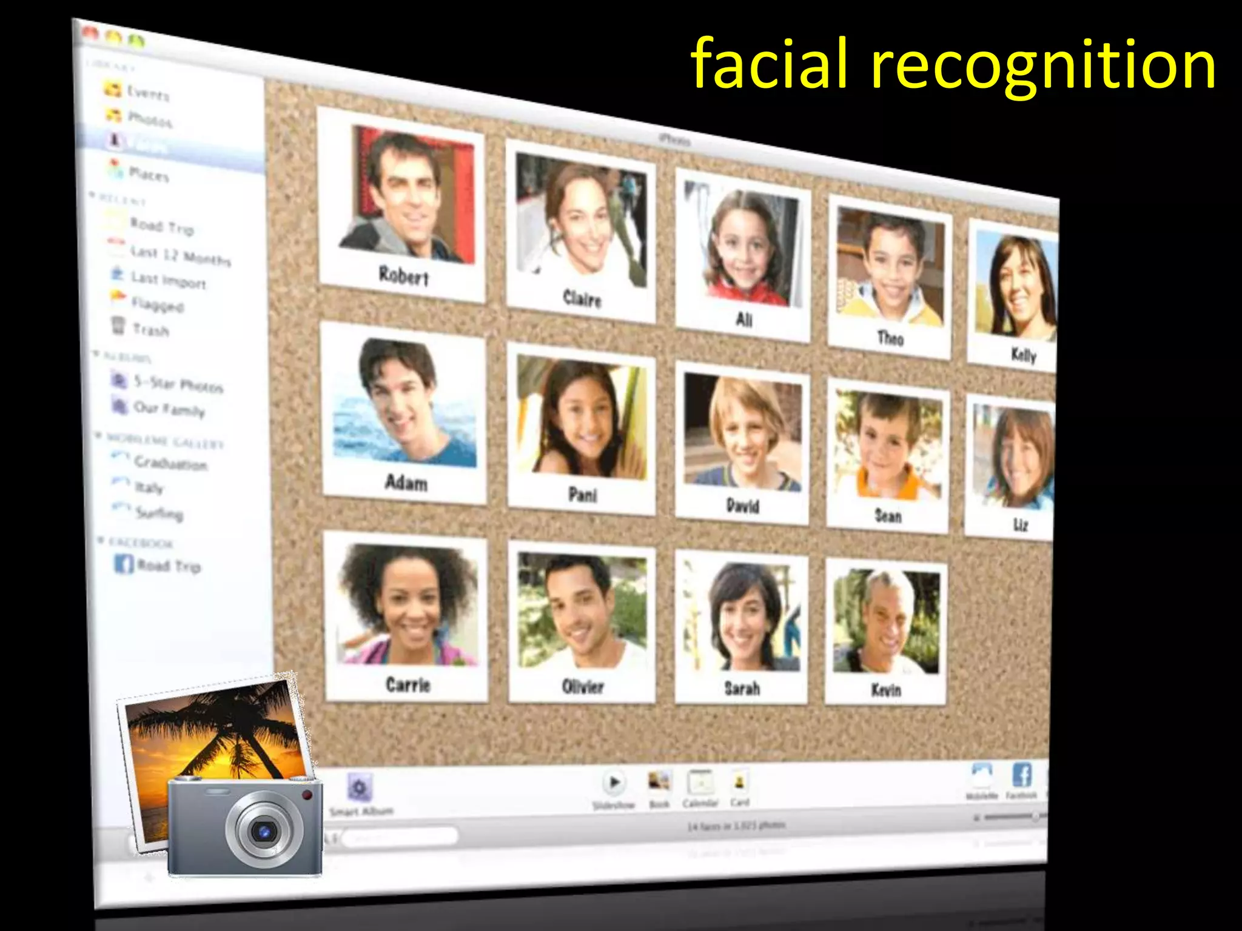Collapse the Recent section triangle
This screenshot has height=931, width=1242.
coord(92,195)
